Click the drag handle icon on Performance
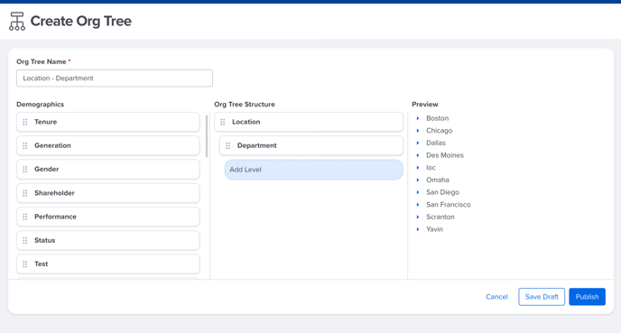The width and height of the screenshot is (621, 333). (x=25, y=217)
